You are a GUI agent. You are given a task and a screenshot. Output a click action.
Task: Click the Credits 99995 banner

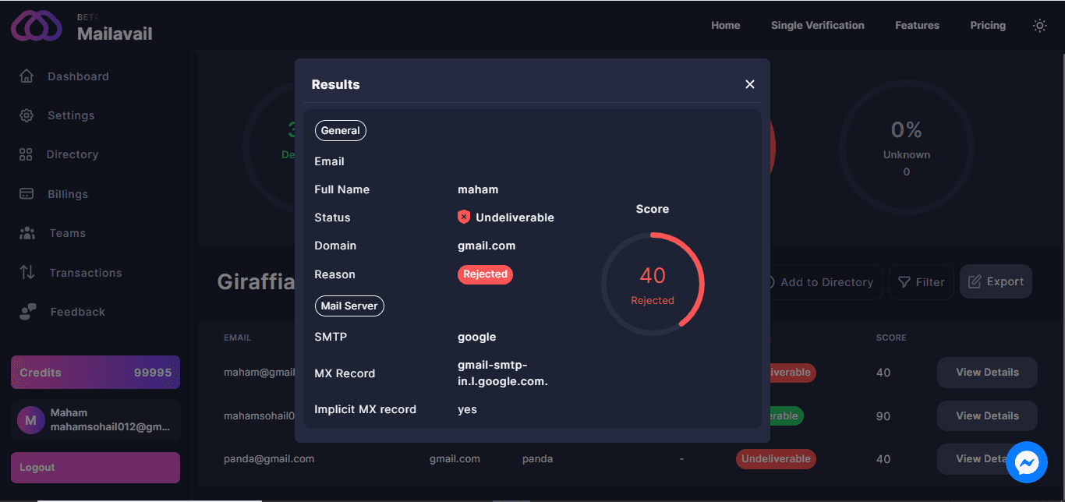click(x=95, y=373)
